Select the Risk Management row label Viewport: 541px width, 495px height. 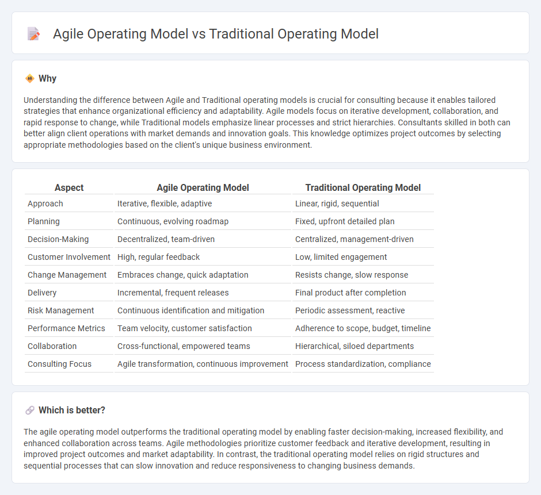[61, 310]
